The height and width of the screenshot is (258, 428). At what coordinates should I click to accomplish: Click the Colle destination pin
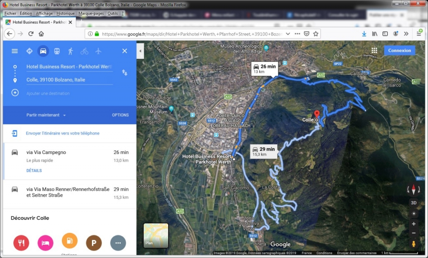317,114
